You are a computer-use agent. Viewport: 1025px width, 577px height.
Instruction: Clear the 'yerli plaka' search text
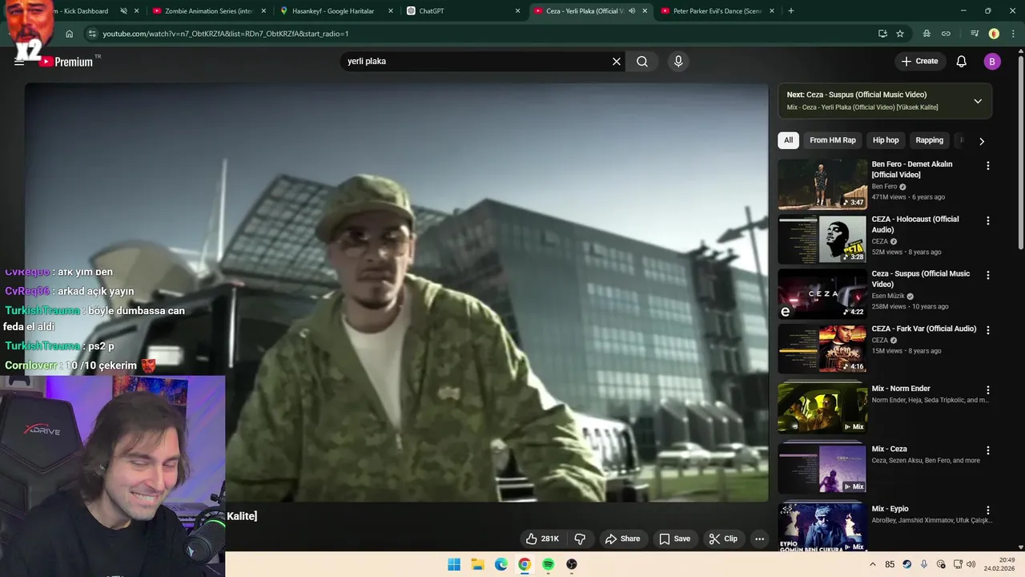point(617,62)
